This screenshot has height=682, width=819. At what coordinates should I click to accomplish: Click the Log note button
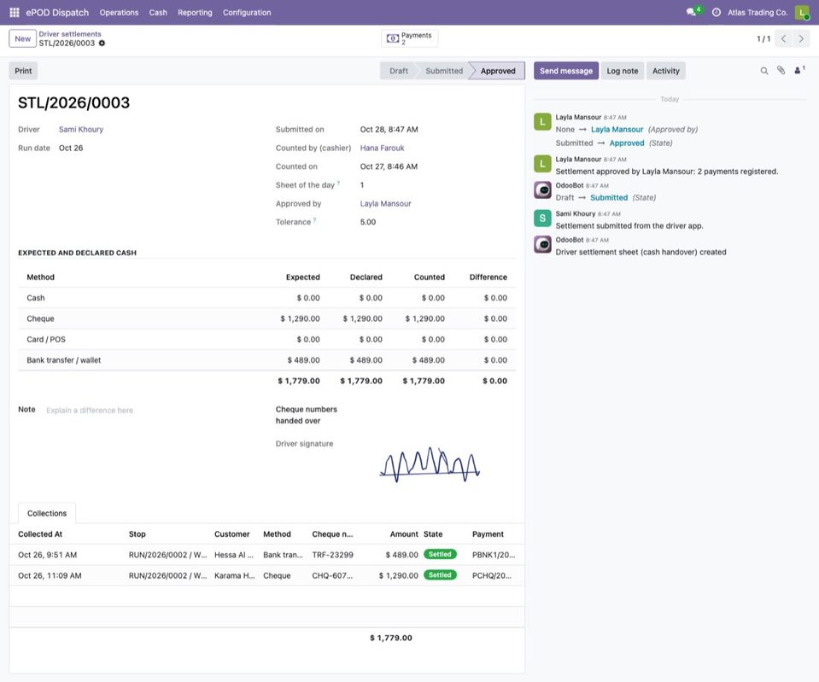tap(622, 71)
